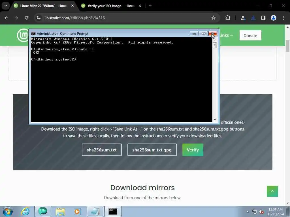The width and height of the screenshot is (290, 217).
Task: Click the network tray icon
Action: click(x=255, y=212)
